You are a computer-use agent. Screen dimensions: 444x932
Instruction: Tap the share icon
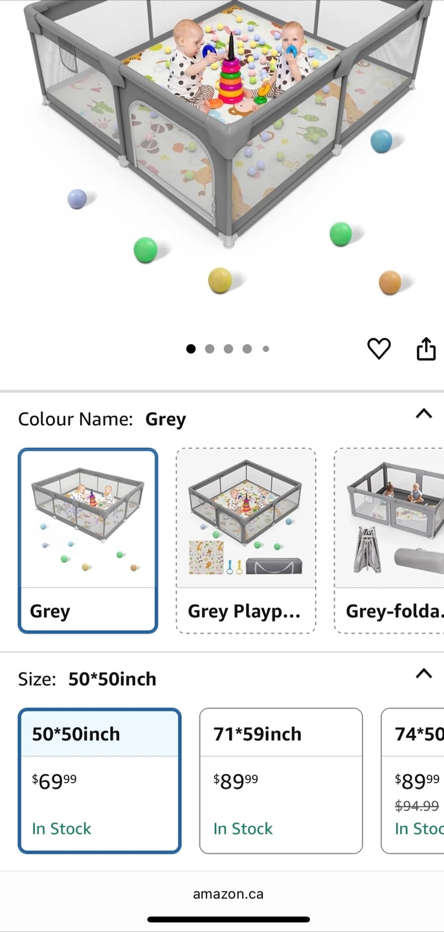coord(426,349)
